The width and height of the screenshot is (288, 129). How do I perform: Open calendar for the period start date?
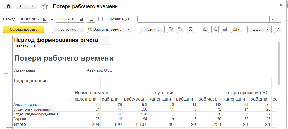[x=45, y=19]
